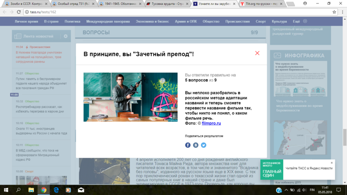This screenshot has height=195, width=347.
Task: Click the 11:00 timeline marker
Action: click(14, 94)
